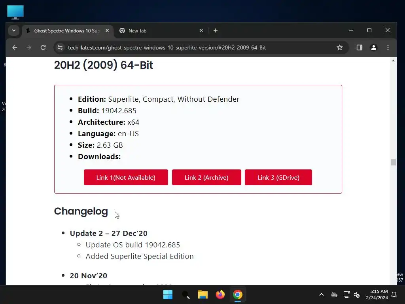Click 'Size: 2.63 GB' text

click(100, 145)
